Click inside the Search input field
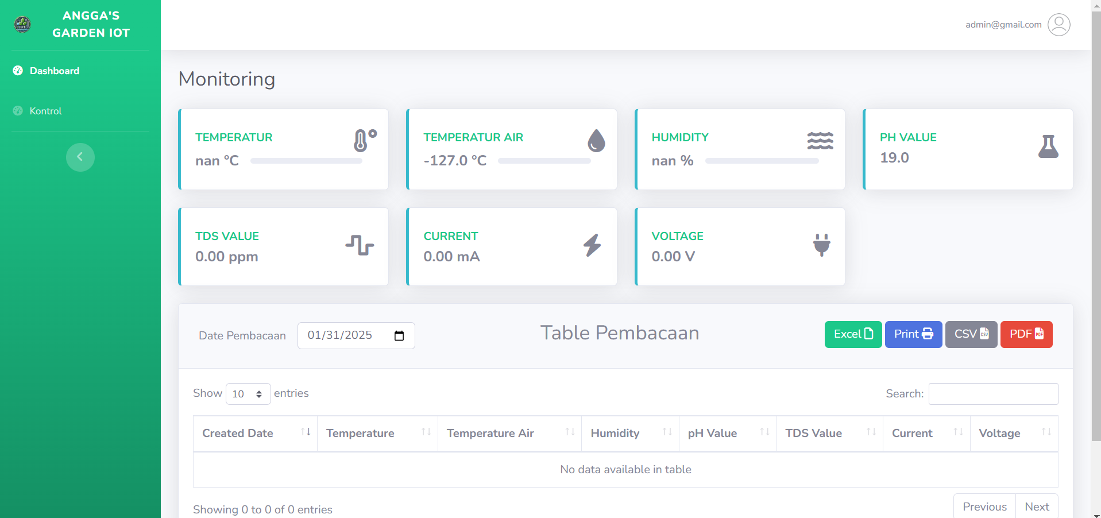 (x=993, y=394)
